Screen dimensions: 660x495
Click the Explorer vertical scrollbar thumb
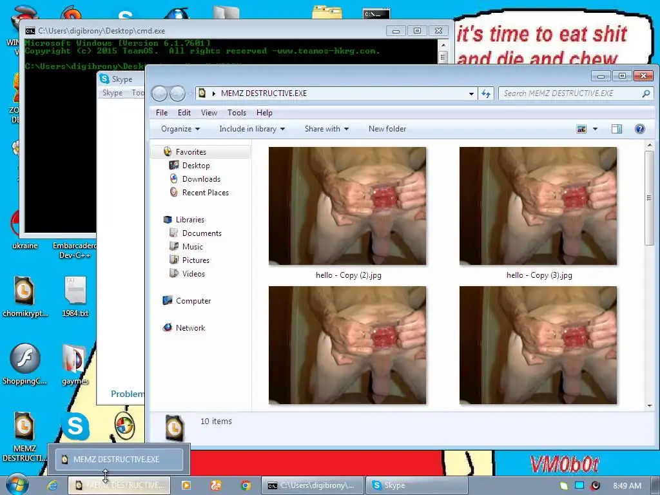pyautogui.click(x=649, y=198)
